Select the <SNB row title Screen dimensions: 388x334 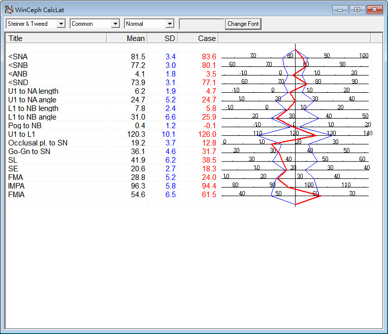coord(18,65)
